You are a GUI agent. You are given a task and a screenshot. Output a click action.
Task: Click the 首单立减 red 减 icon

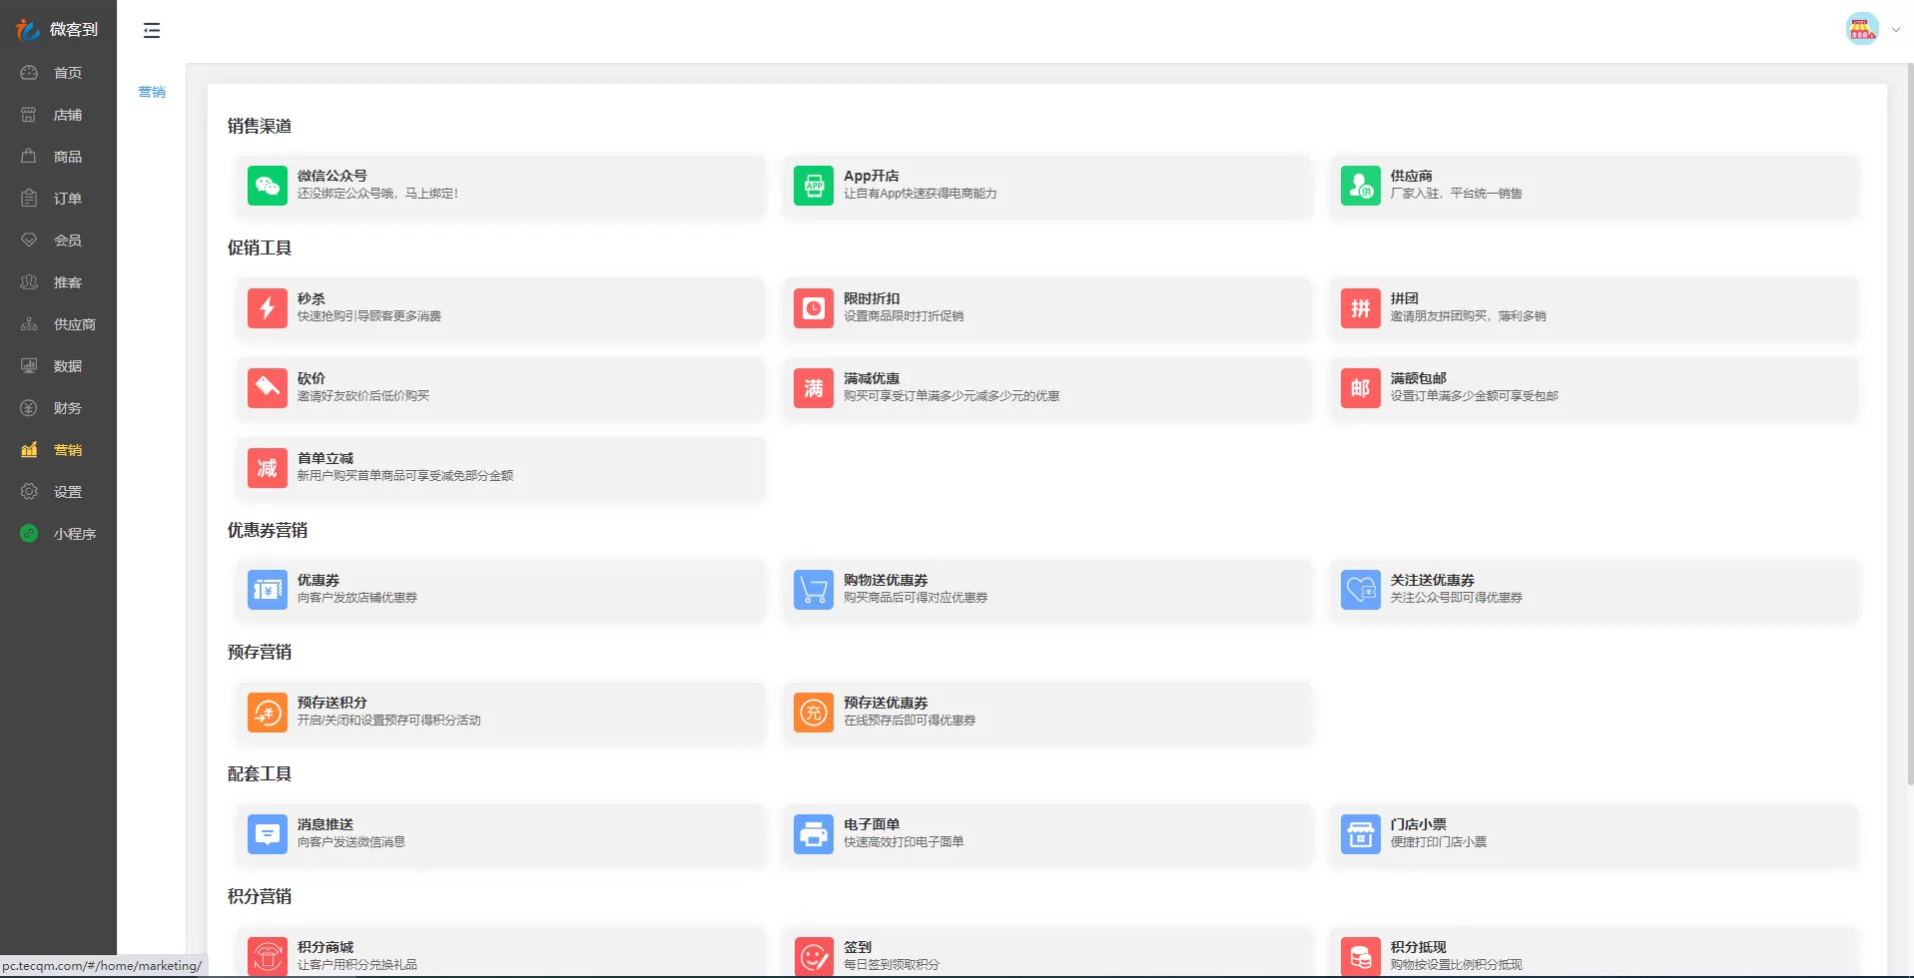268,468
